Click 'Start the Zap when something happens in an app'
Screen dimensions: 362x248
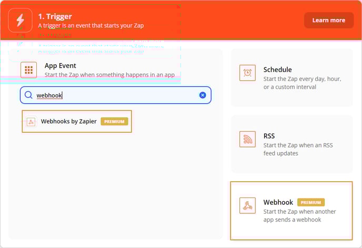coord(109,75)
